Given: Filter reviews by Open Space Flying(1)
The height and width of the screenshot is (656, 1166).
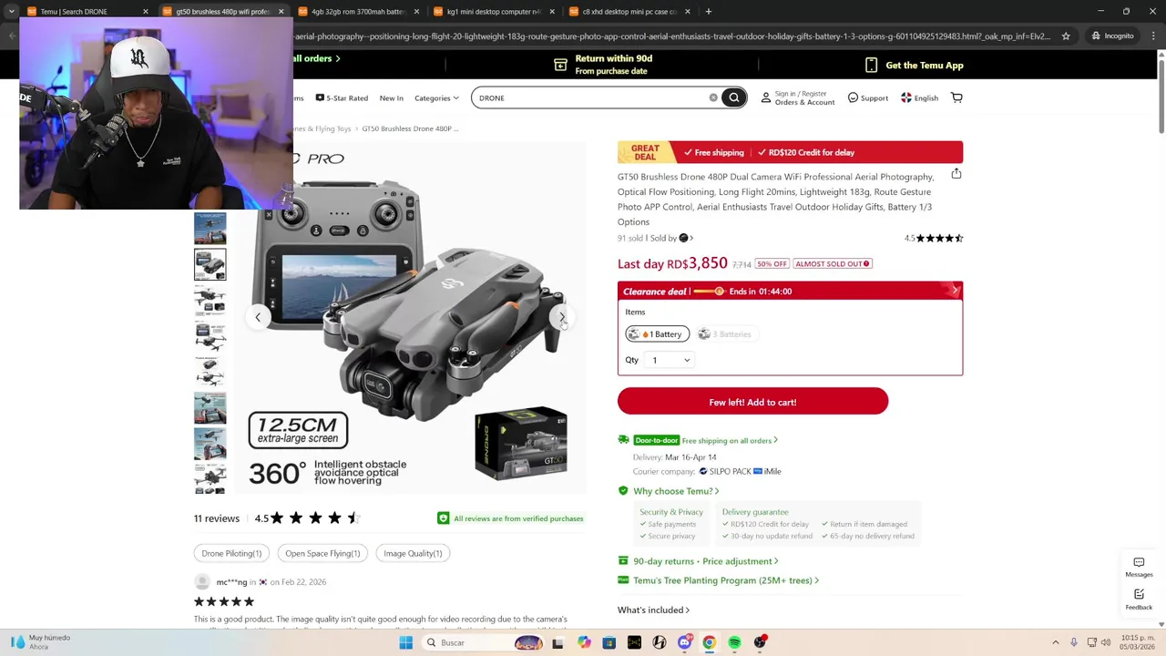Looking at the screenshot, I should point(322,553).
